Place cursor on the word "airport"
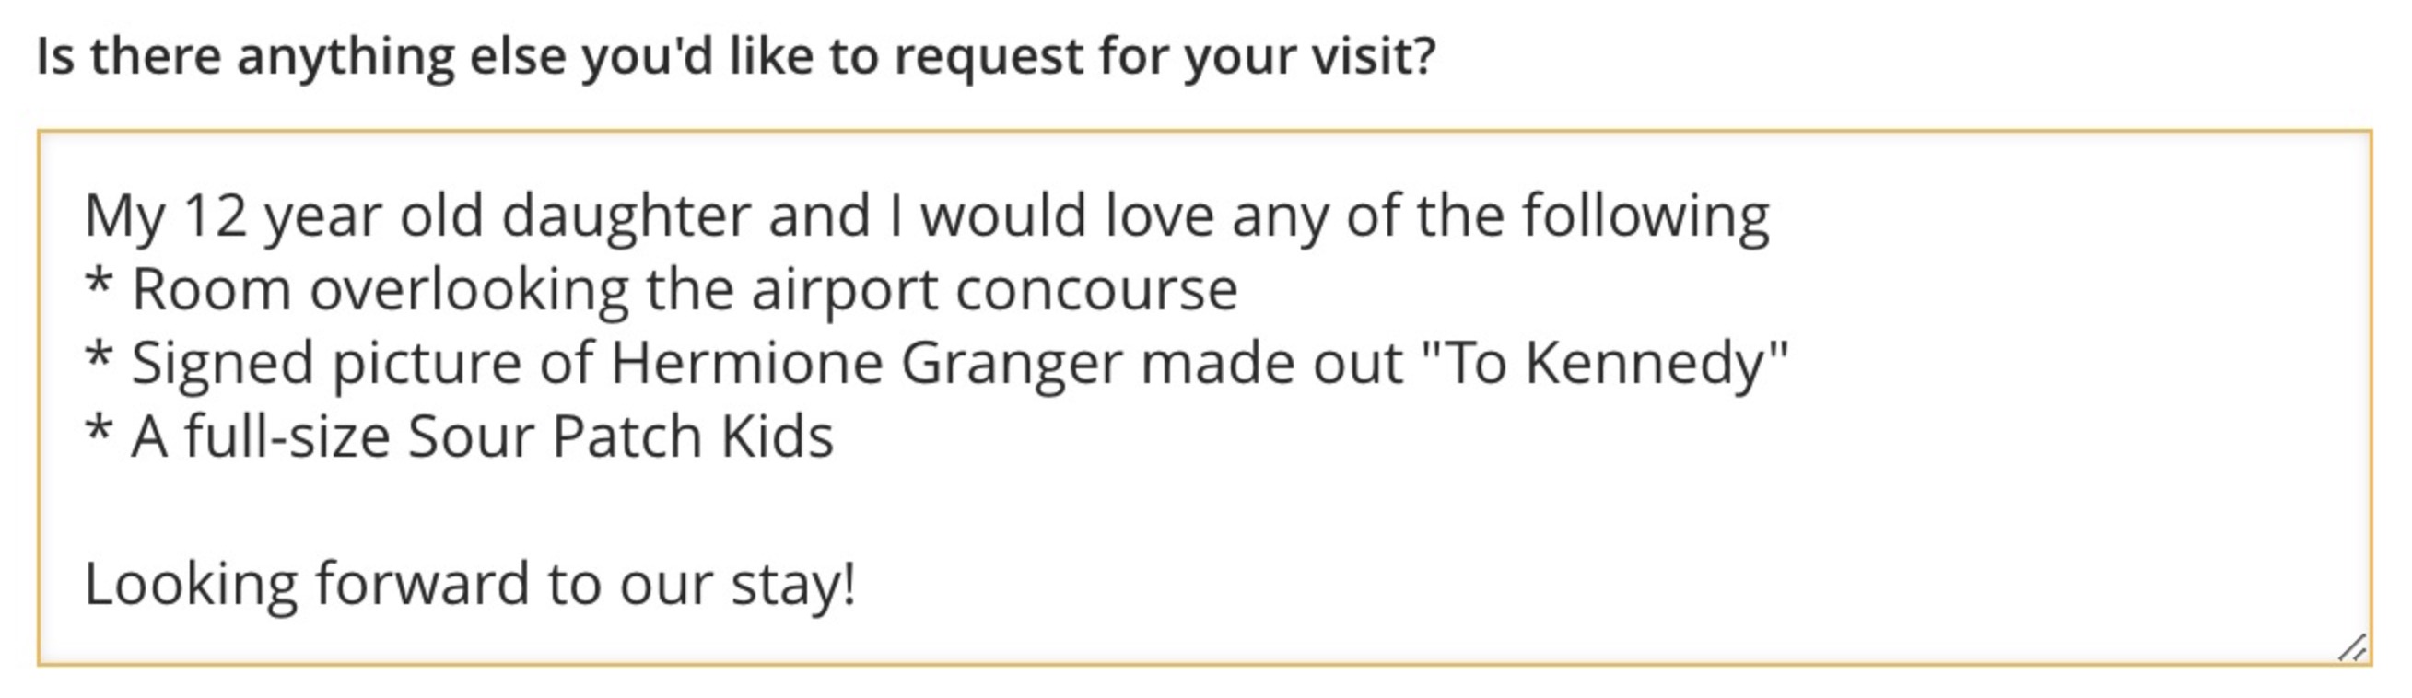 click(843, 289)
